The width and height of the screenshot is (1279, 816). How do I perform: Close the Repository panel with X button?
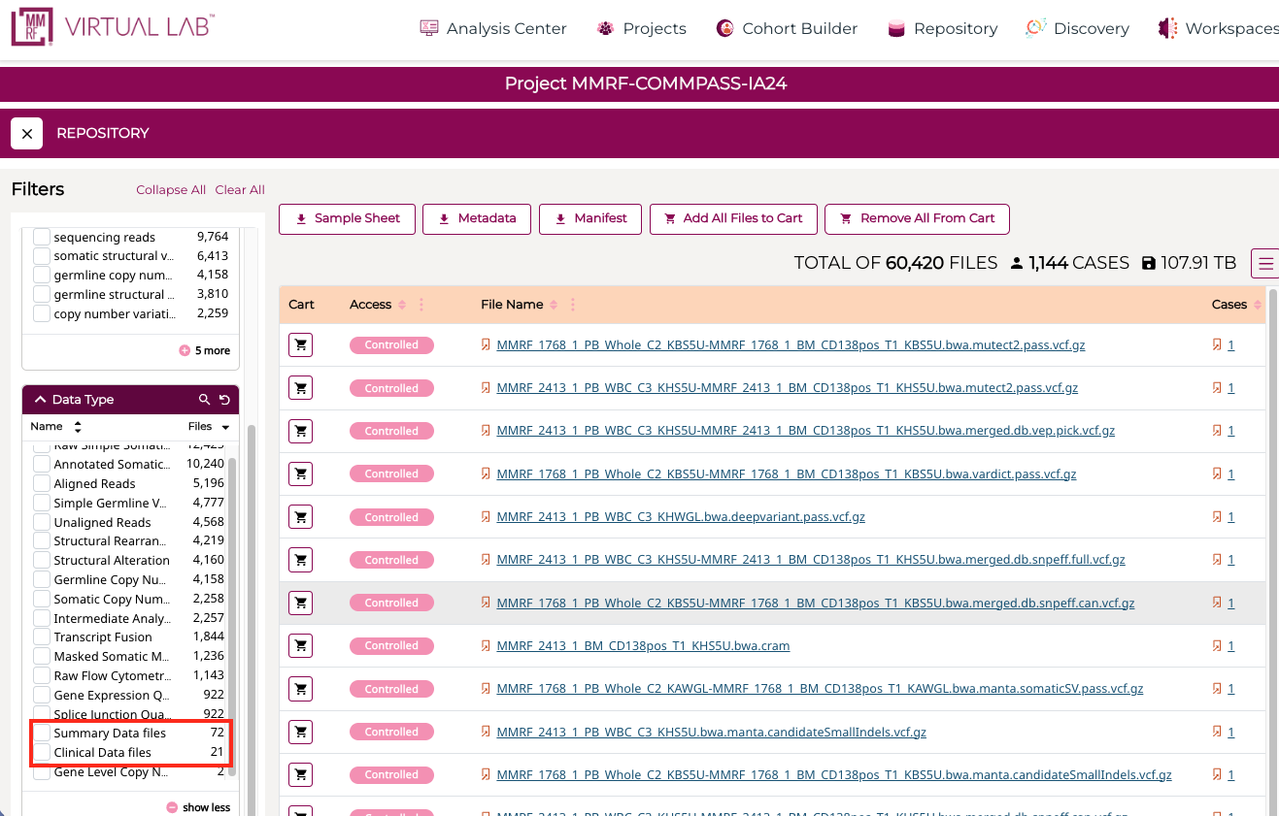pyautogui.click(x=27, y=133)
